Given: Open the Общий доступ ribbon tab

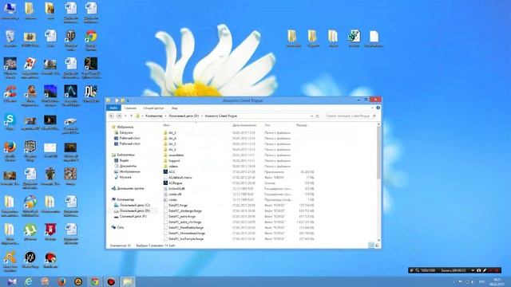Looking at the screenshot, I should [x=153, y=108].
